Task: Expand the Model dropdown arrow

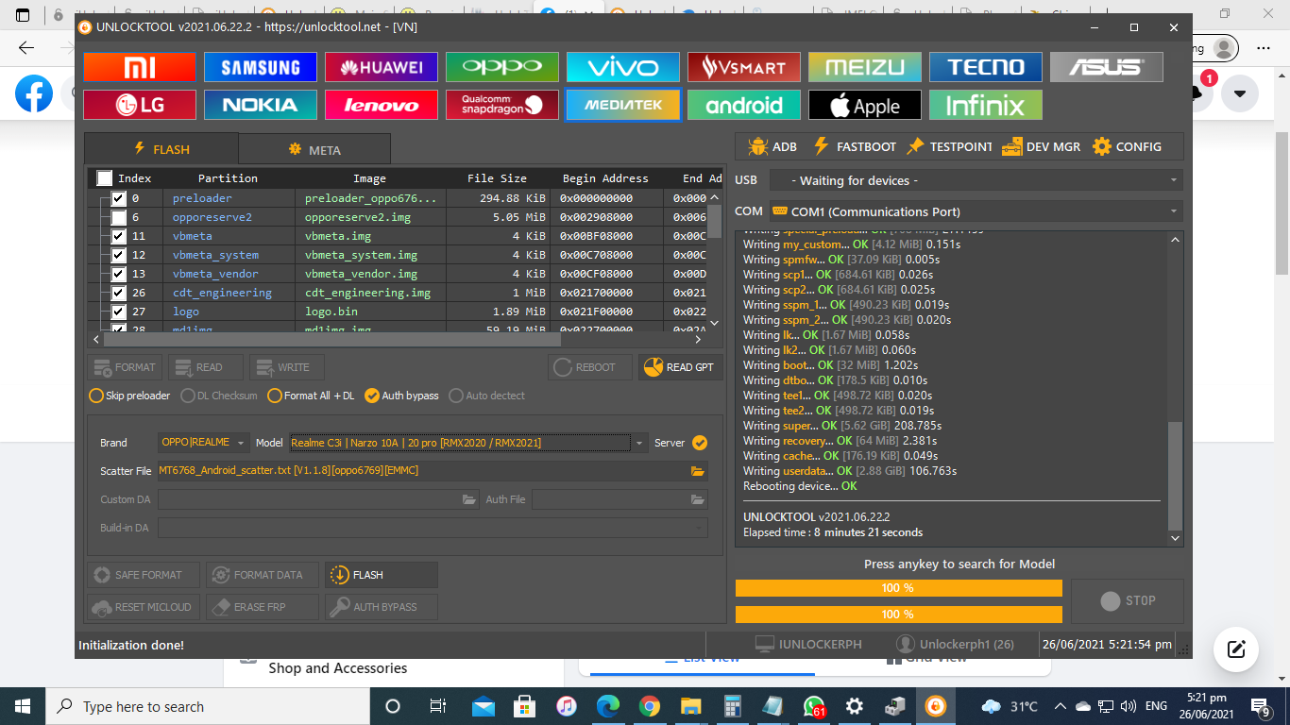Action: point(639,443)
